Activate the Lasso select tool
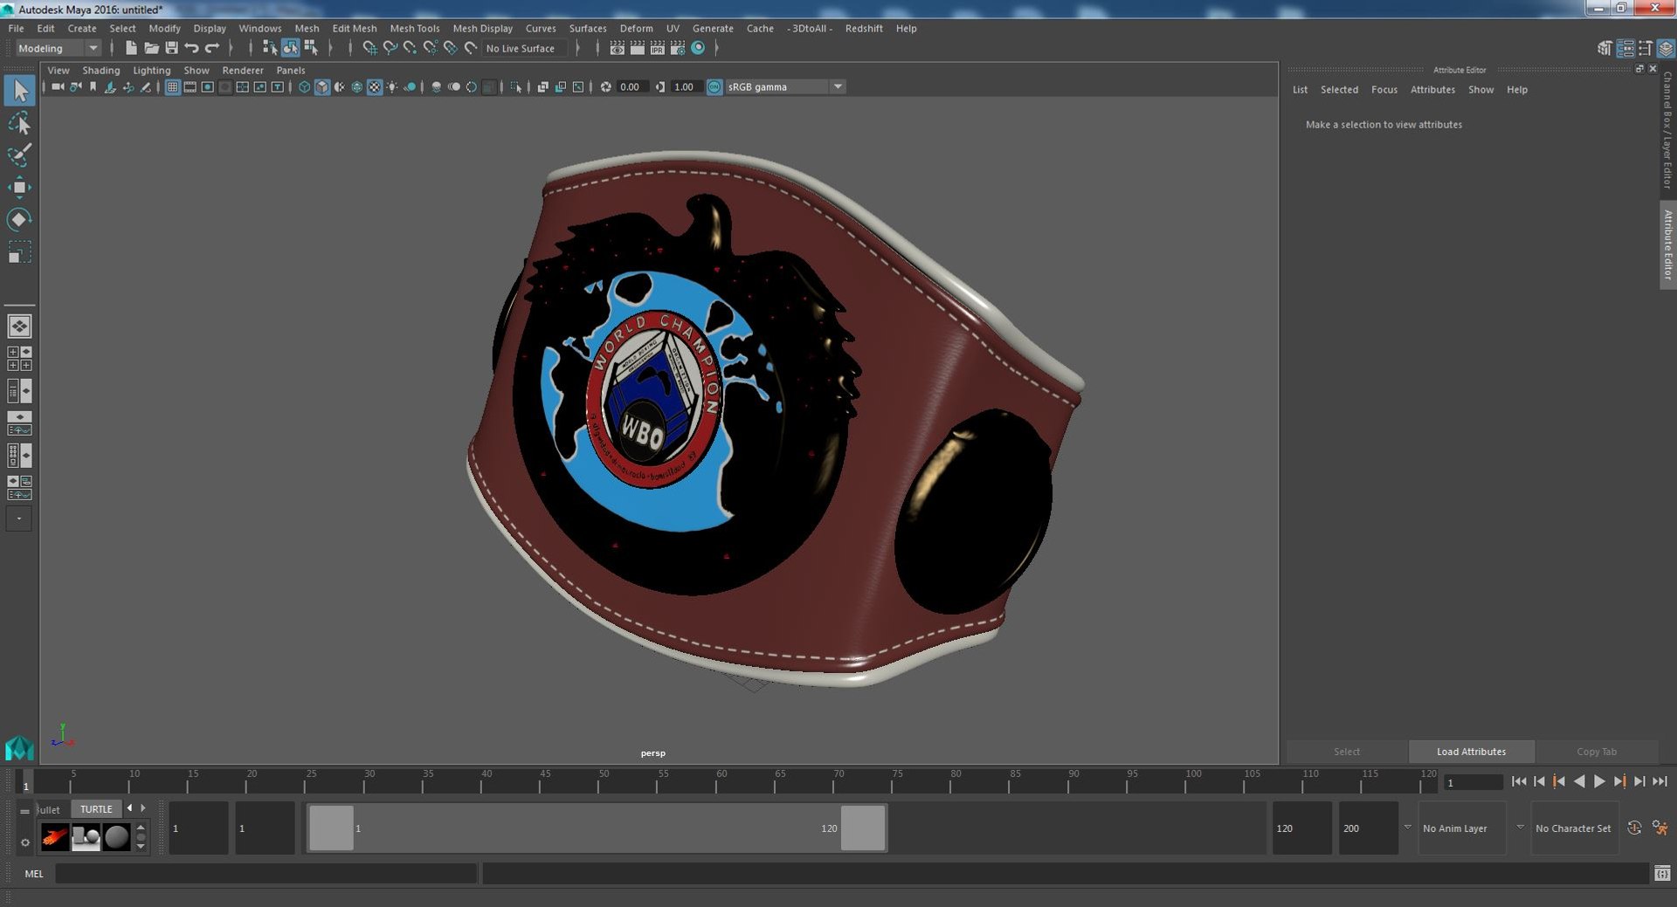This screenshot has width=1677, height=907. point(19,123)
